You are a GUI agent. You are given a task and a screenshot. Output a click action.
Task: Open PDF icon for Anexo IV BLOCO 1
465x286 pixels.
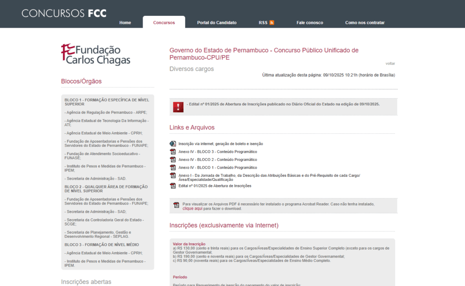[x=173, y=167]
